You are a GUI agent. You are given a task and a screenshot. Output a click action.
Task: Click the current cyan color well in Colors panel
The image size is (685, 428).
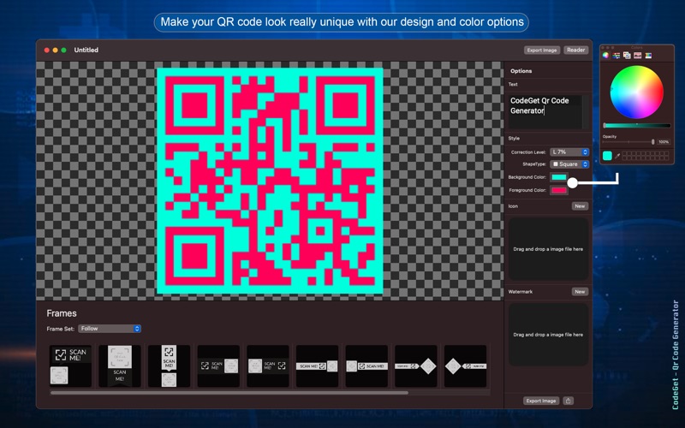(607, 156)
